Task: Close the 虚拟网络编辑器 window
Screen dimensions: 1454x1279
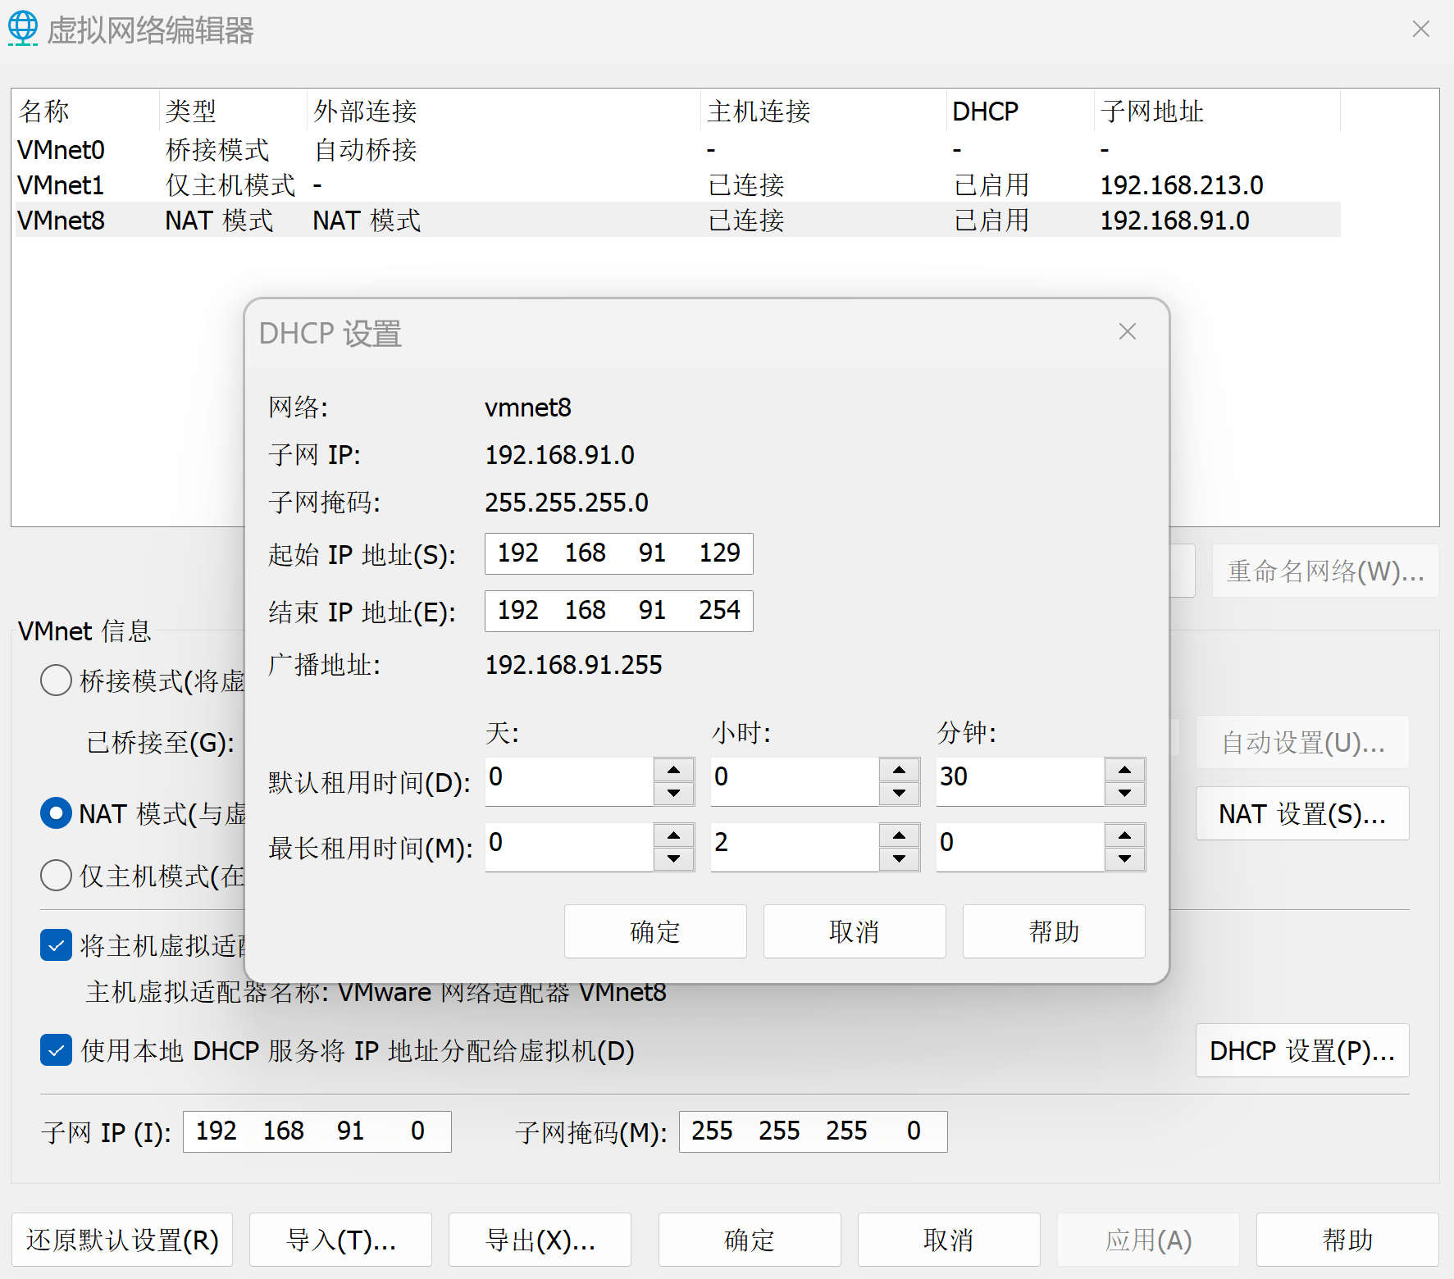Action: (x=1421, y=29)
